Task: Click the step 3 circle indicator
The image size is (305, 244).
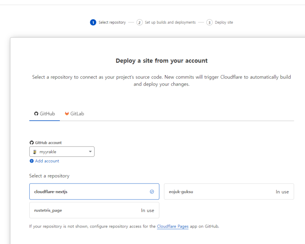Action: pos(209,22)
